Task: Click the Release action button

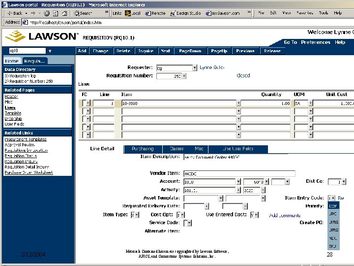Action: 272,51
